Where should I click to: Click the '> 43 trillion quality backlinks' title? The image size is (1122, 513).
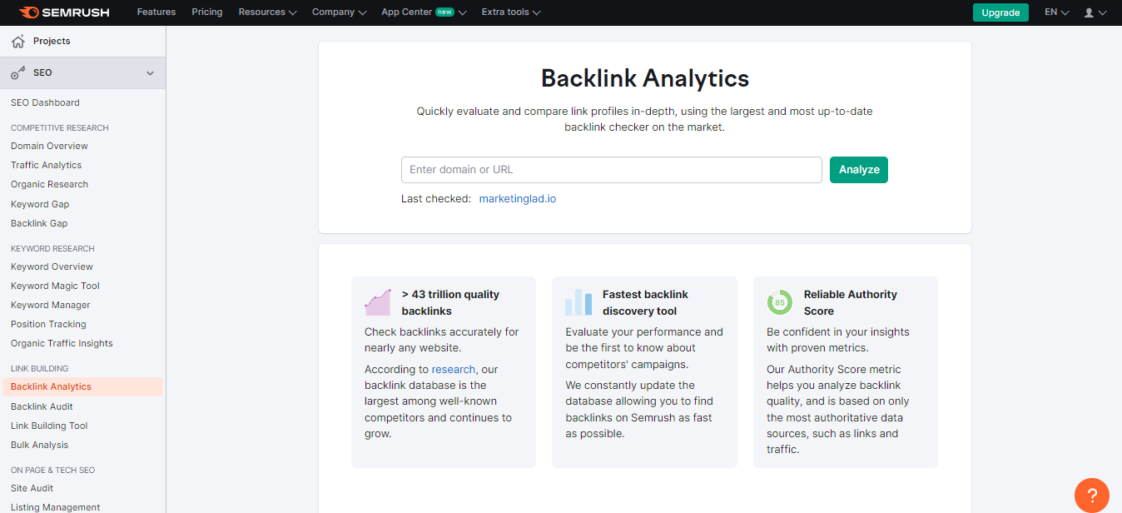450,302
